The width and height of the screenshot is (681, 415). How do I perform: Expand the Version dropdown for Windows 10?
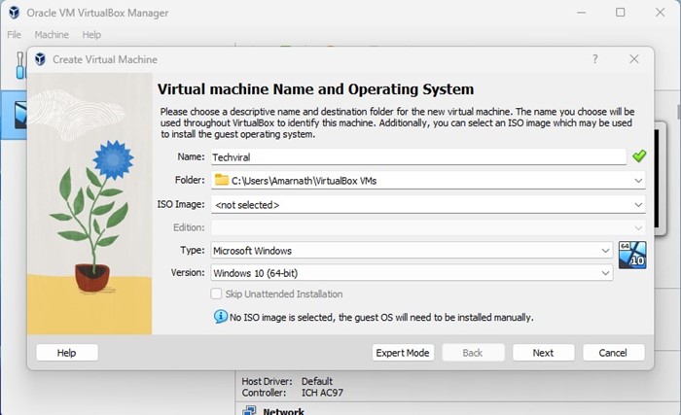pyautogui.click(x=605, y=273)
